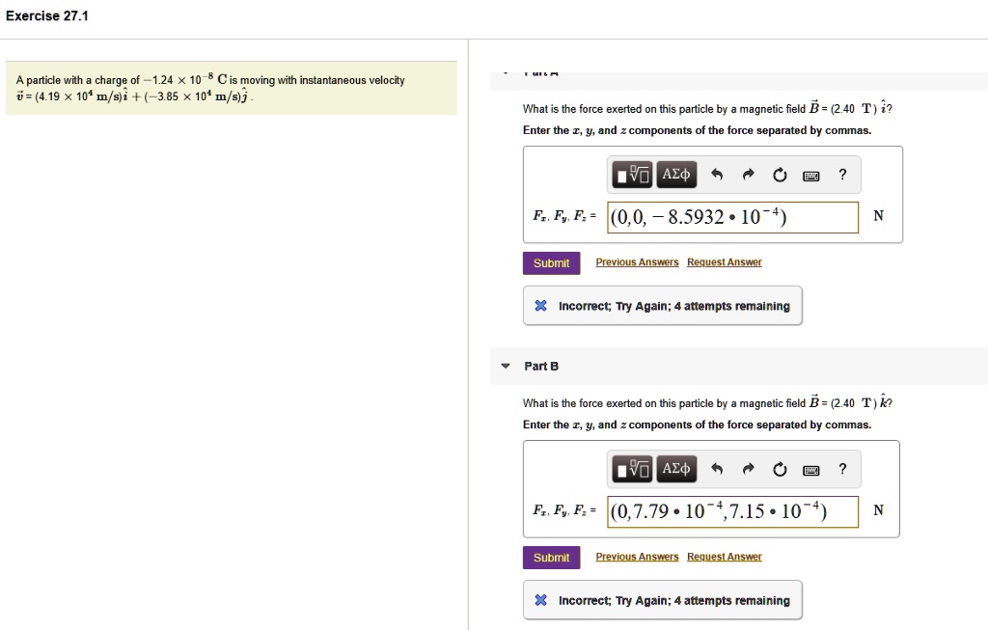Open math templates icon in Part B toolbar
Viewport: 988px width, 630px height.
pos(629,469)
